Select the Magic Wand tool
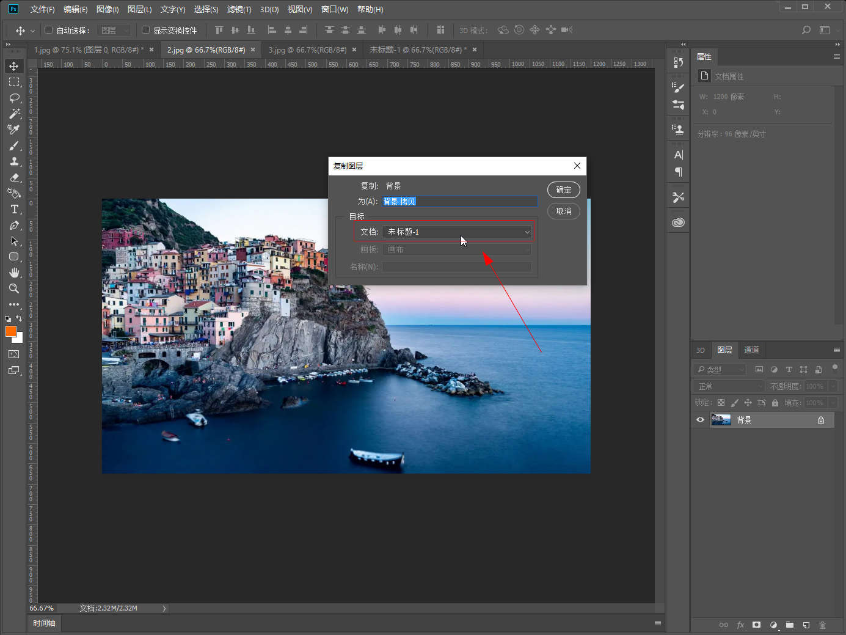846x635 pixels. click(x=14, y=114)
